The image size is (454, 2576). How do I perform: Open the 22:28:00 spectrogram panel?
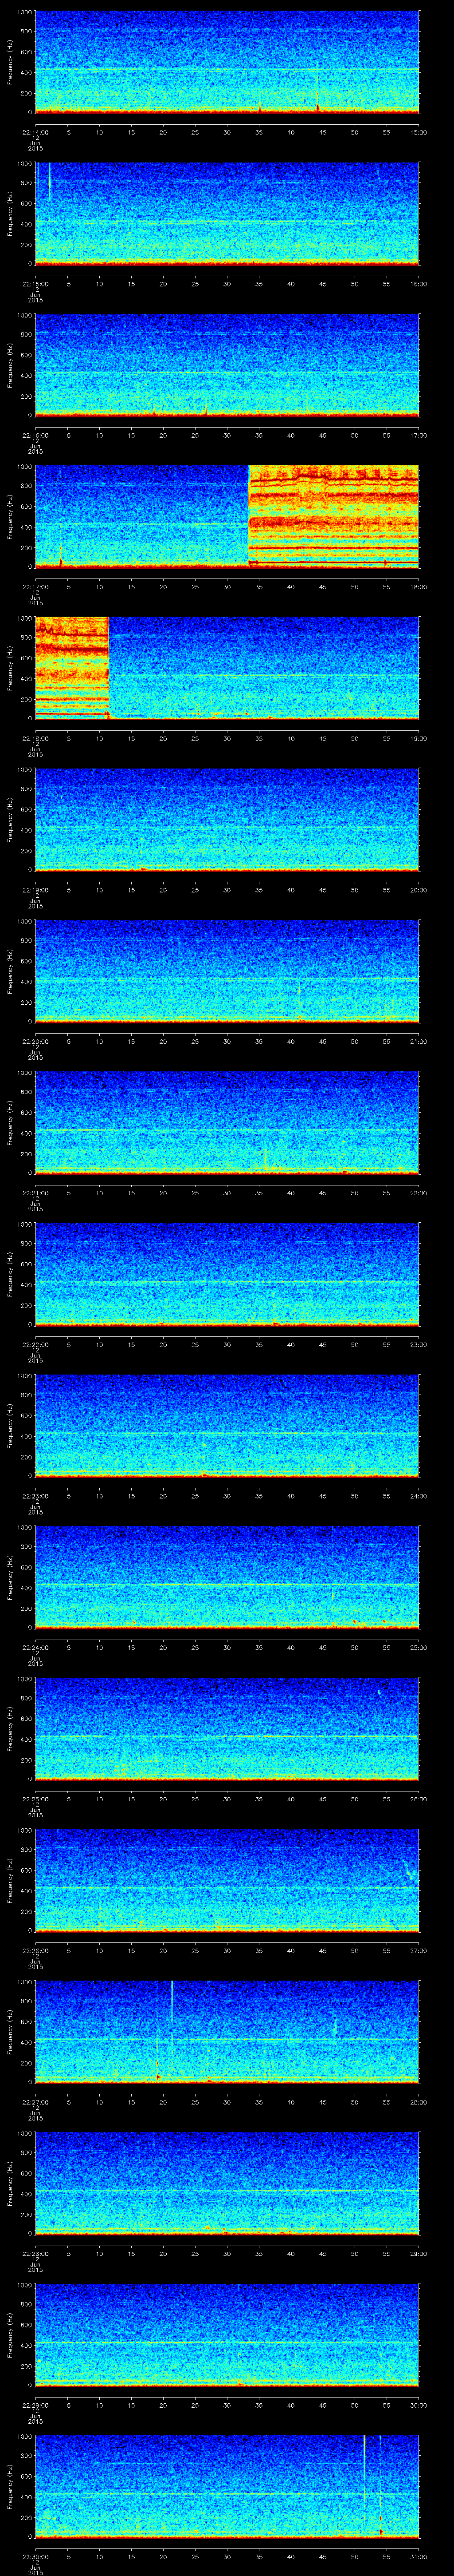coord(227,2183)
